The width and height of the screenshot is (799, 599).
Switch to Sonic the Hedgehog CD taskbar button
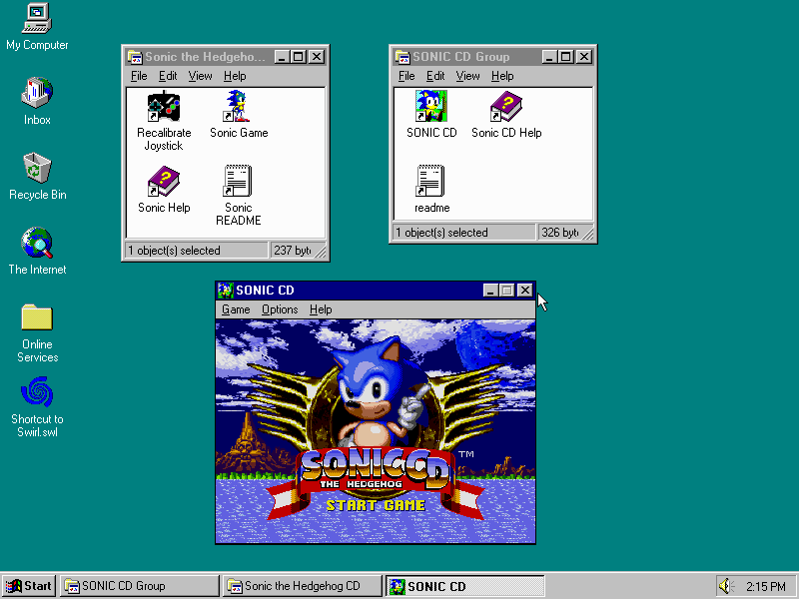click(303, 586)
